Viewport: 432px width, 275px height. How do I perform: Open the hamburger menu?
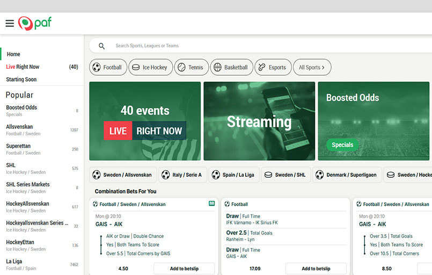coord(10,23)
